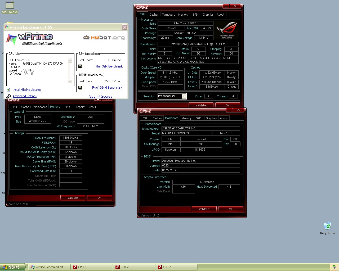The image size is (339, 271).
Task: Open SPD tab in top CPU-Z window
Action: 195,15
